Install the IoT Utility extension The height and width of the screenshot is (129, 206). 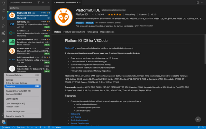pyautogui.click(x=47, y=27)
